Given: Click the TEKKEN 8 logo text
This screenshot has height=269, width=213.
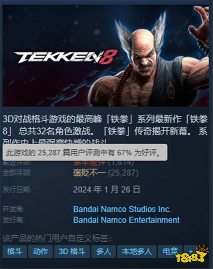Looking at the screenshot, I should point(66,57).
